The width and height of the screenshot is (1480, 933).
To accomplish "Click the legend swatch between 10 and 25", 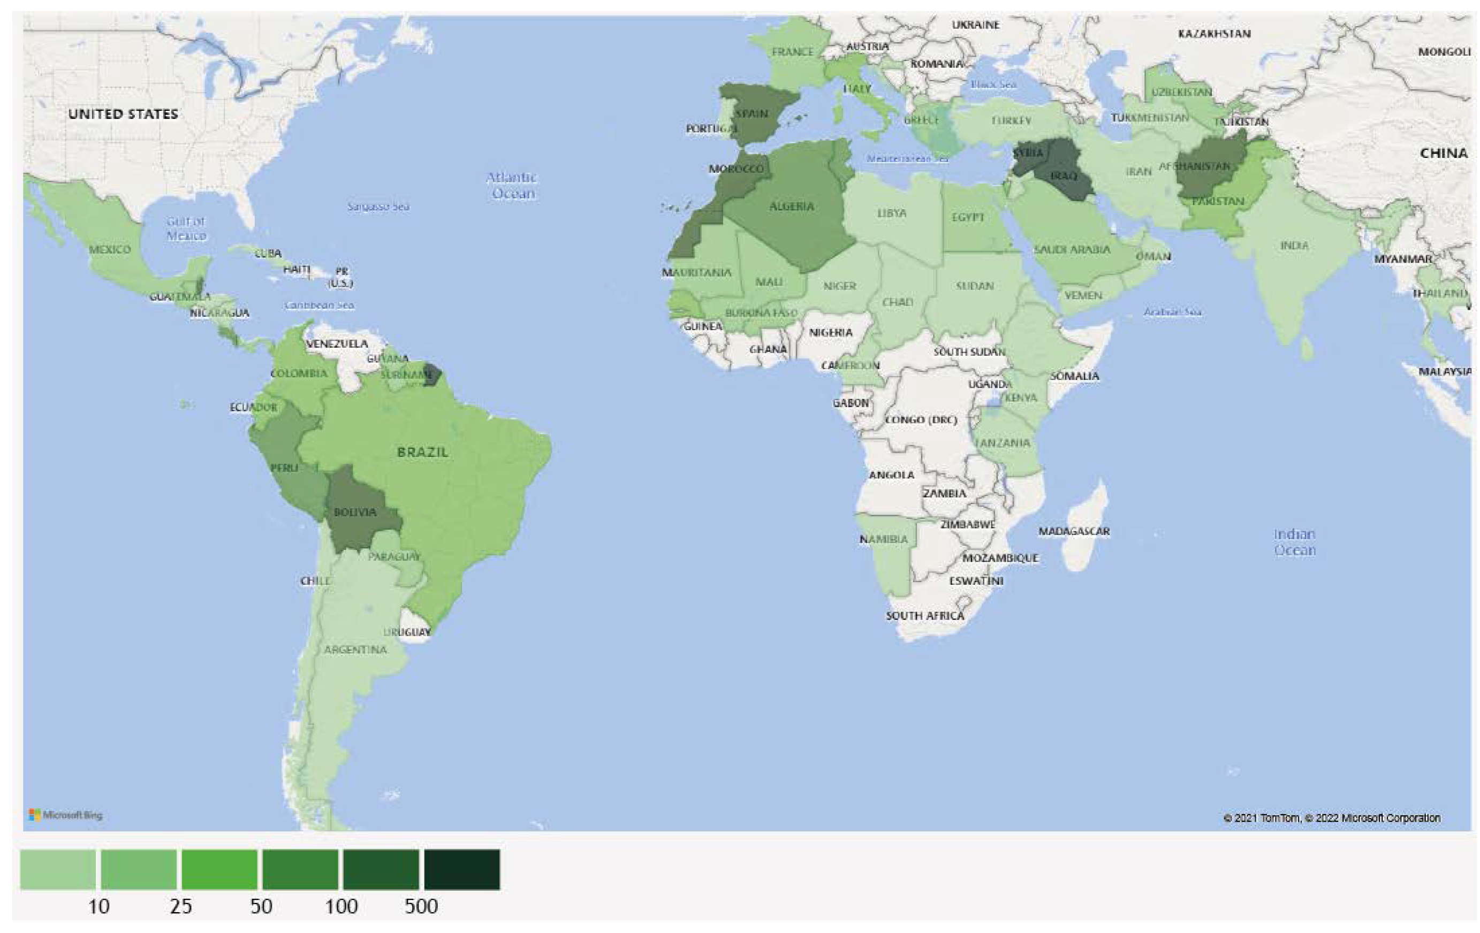I will 138,869.
